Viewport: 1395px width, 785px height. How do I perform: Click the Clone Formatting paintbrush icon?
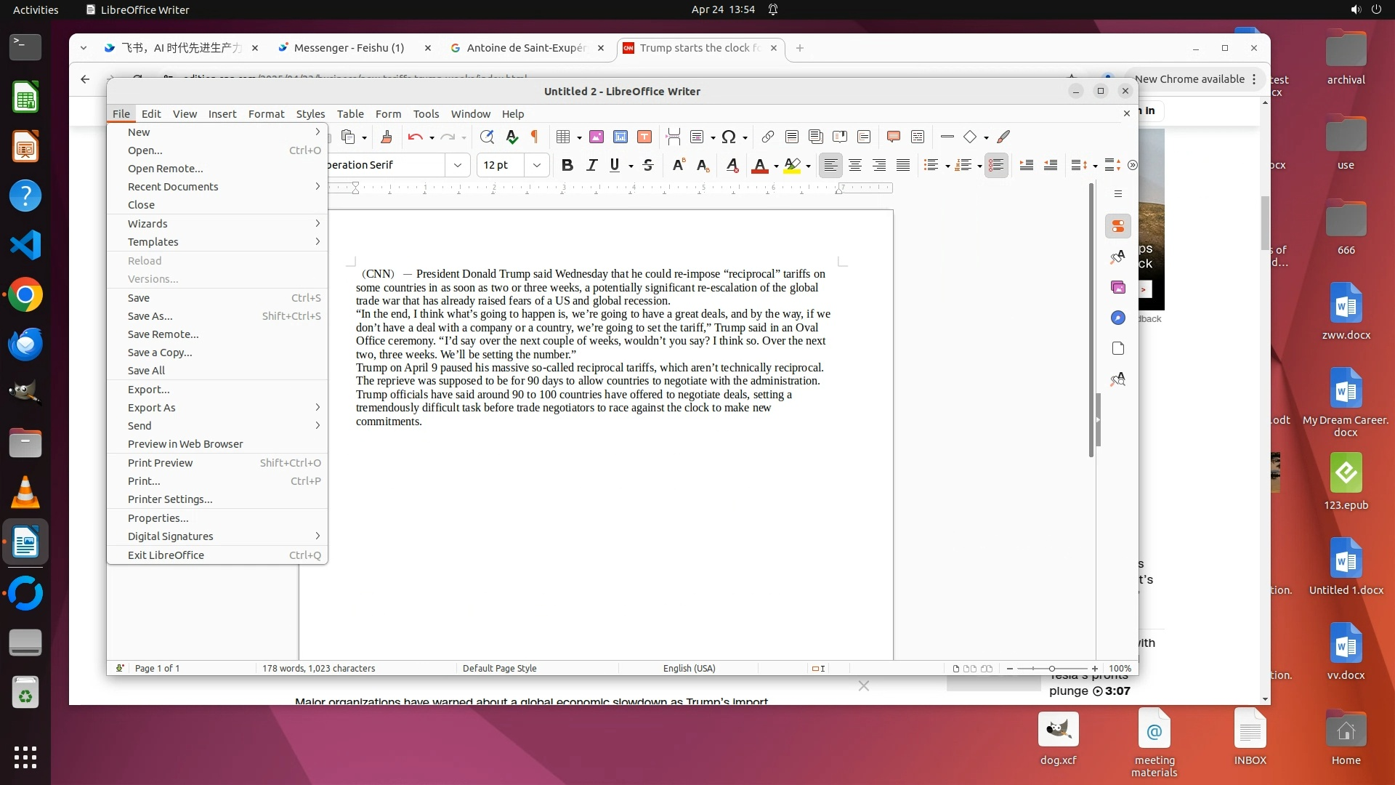(x=386, y=137)
